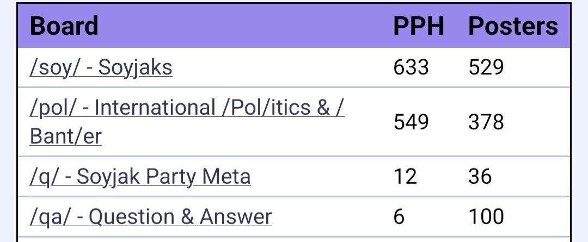The width and height of the screenshot is (588, 242).
Task: Click the Posters count 100 for /qa/
Action: (x=486, y=217)
